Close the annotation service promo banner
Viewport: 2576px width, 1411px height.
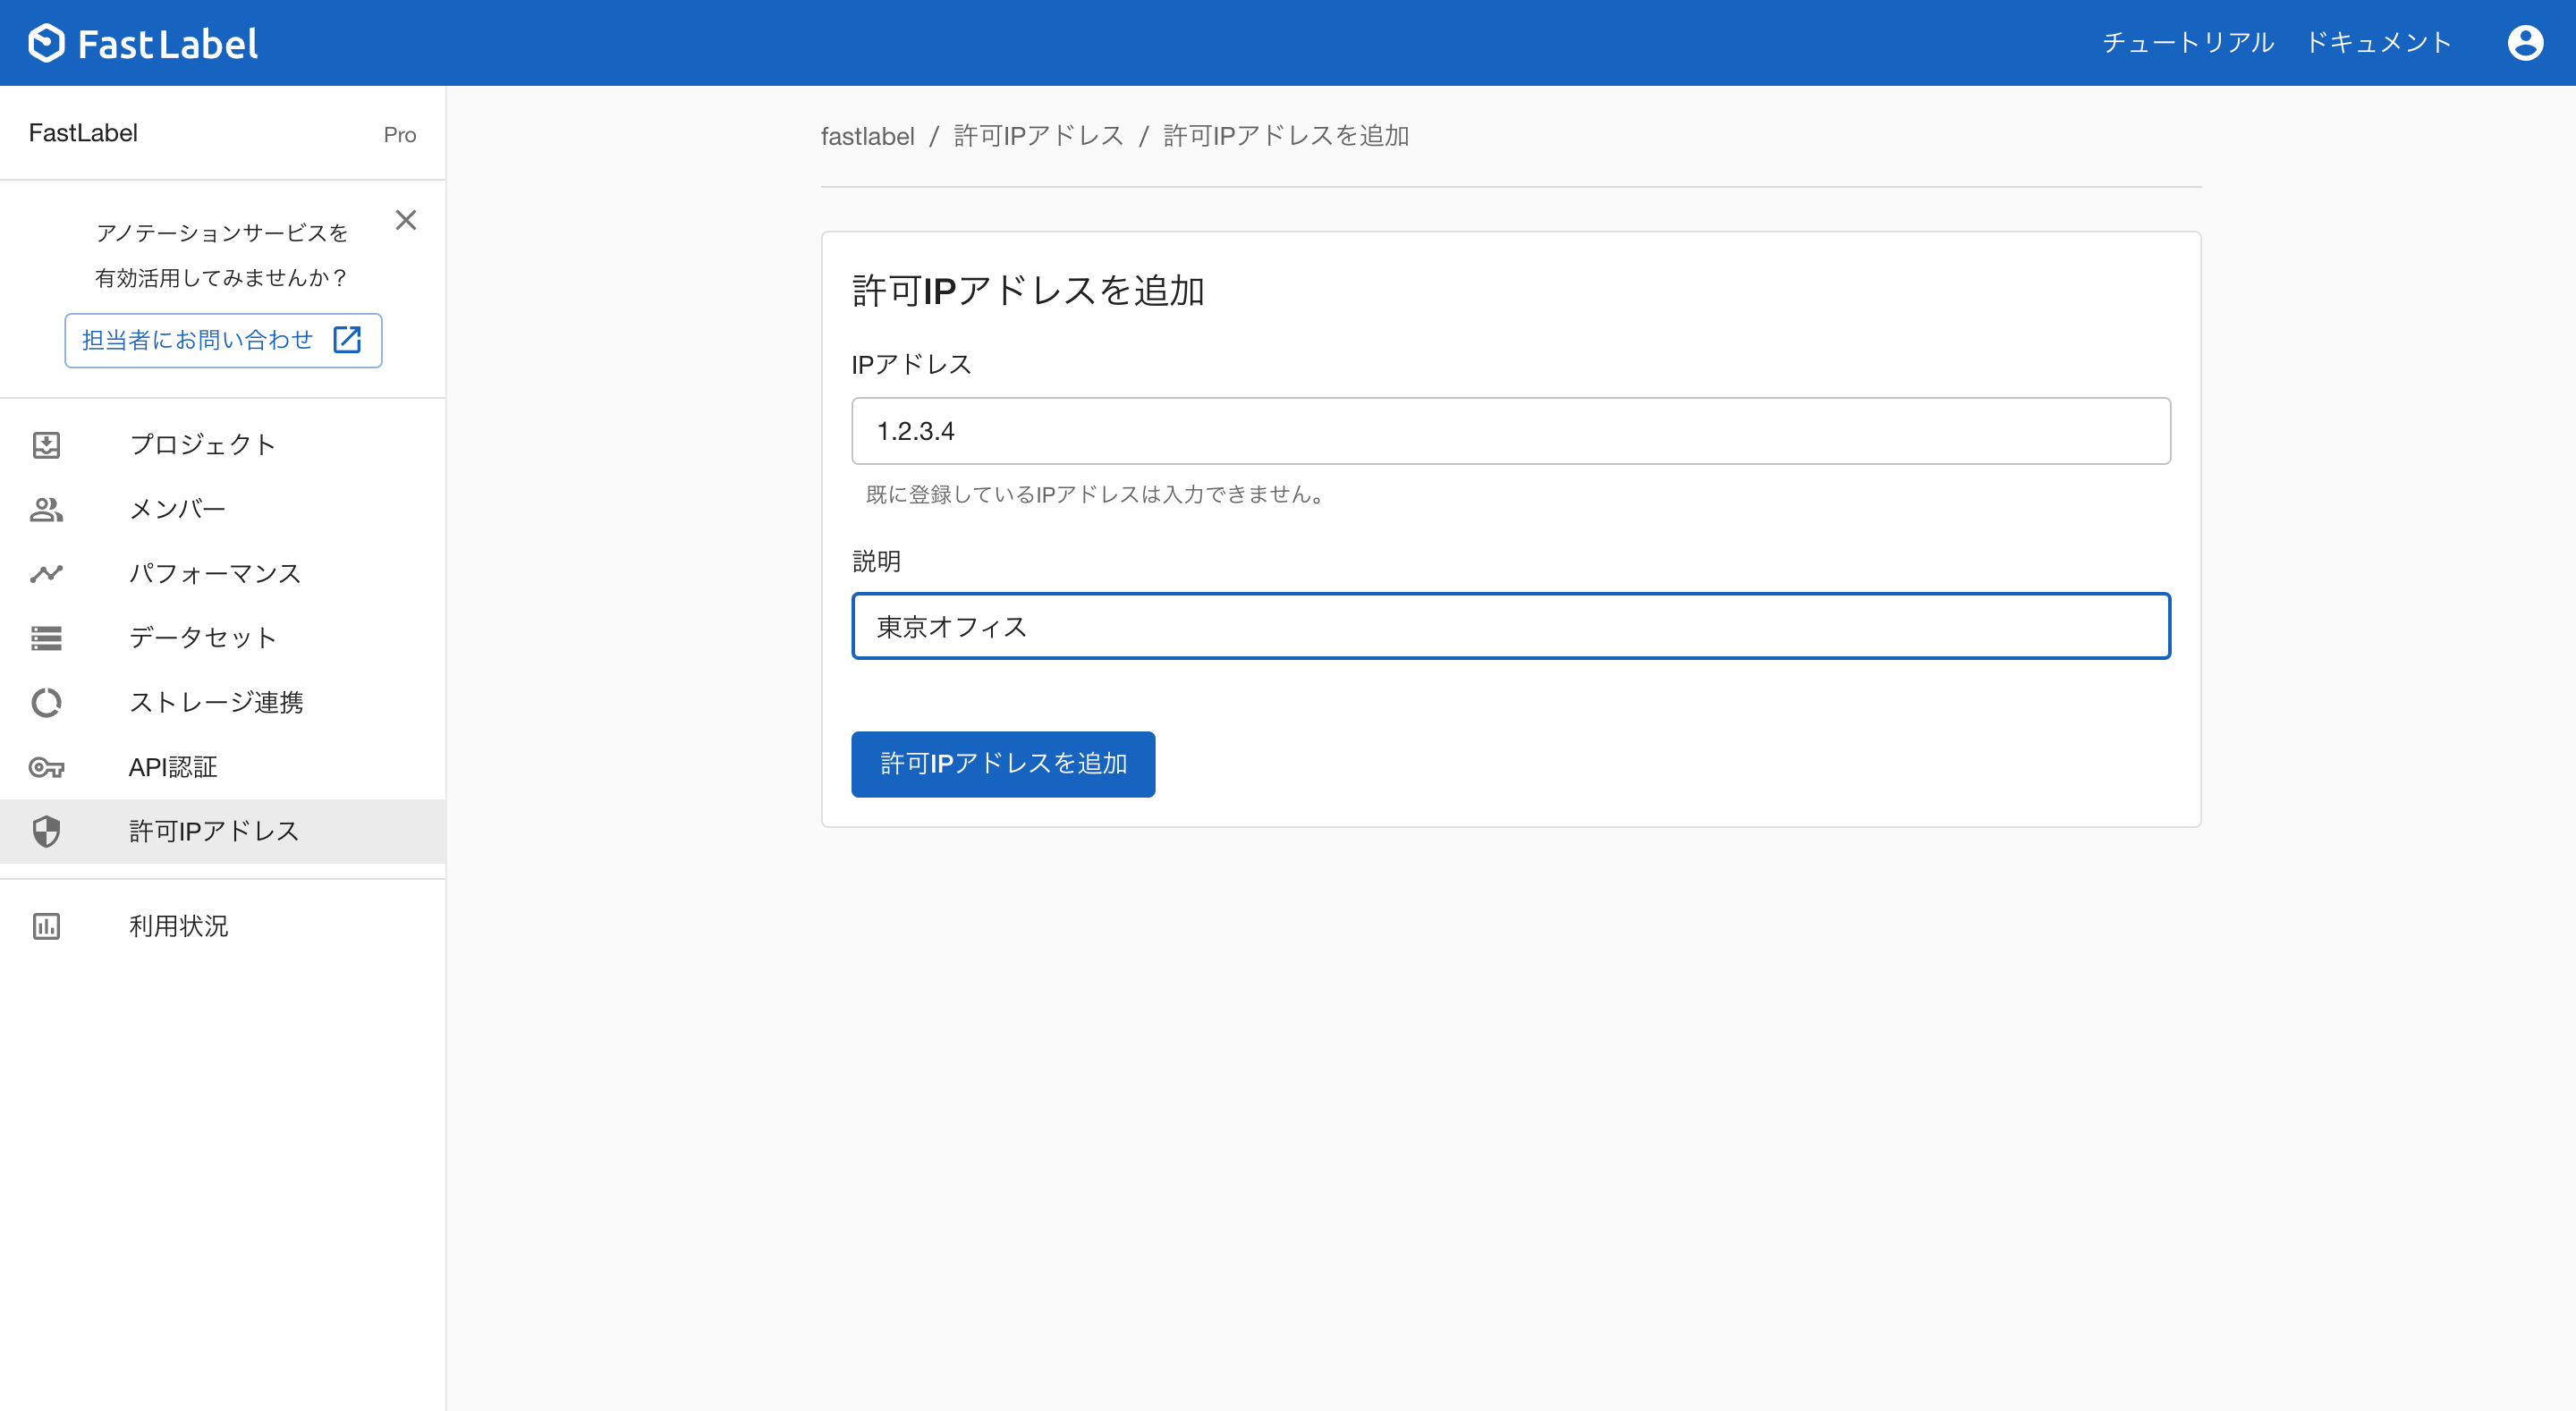405,220
